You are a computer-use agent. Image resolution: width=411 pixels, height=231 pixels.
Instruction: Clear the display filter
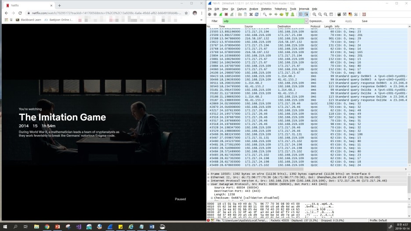pos(332,21)
